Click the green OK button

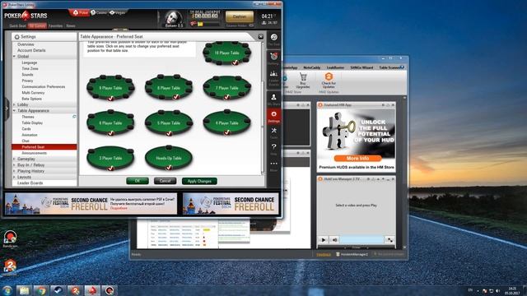138,181
